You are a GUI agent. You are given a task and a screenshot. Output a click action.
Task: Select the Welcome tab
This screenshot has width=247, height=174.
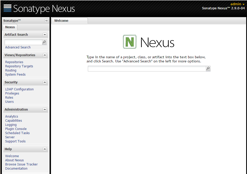(x=70, y=21)
